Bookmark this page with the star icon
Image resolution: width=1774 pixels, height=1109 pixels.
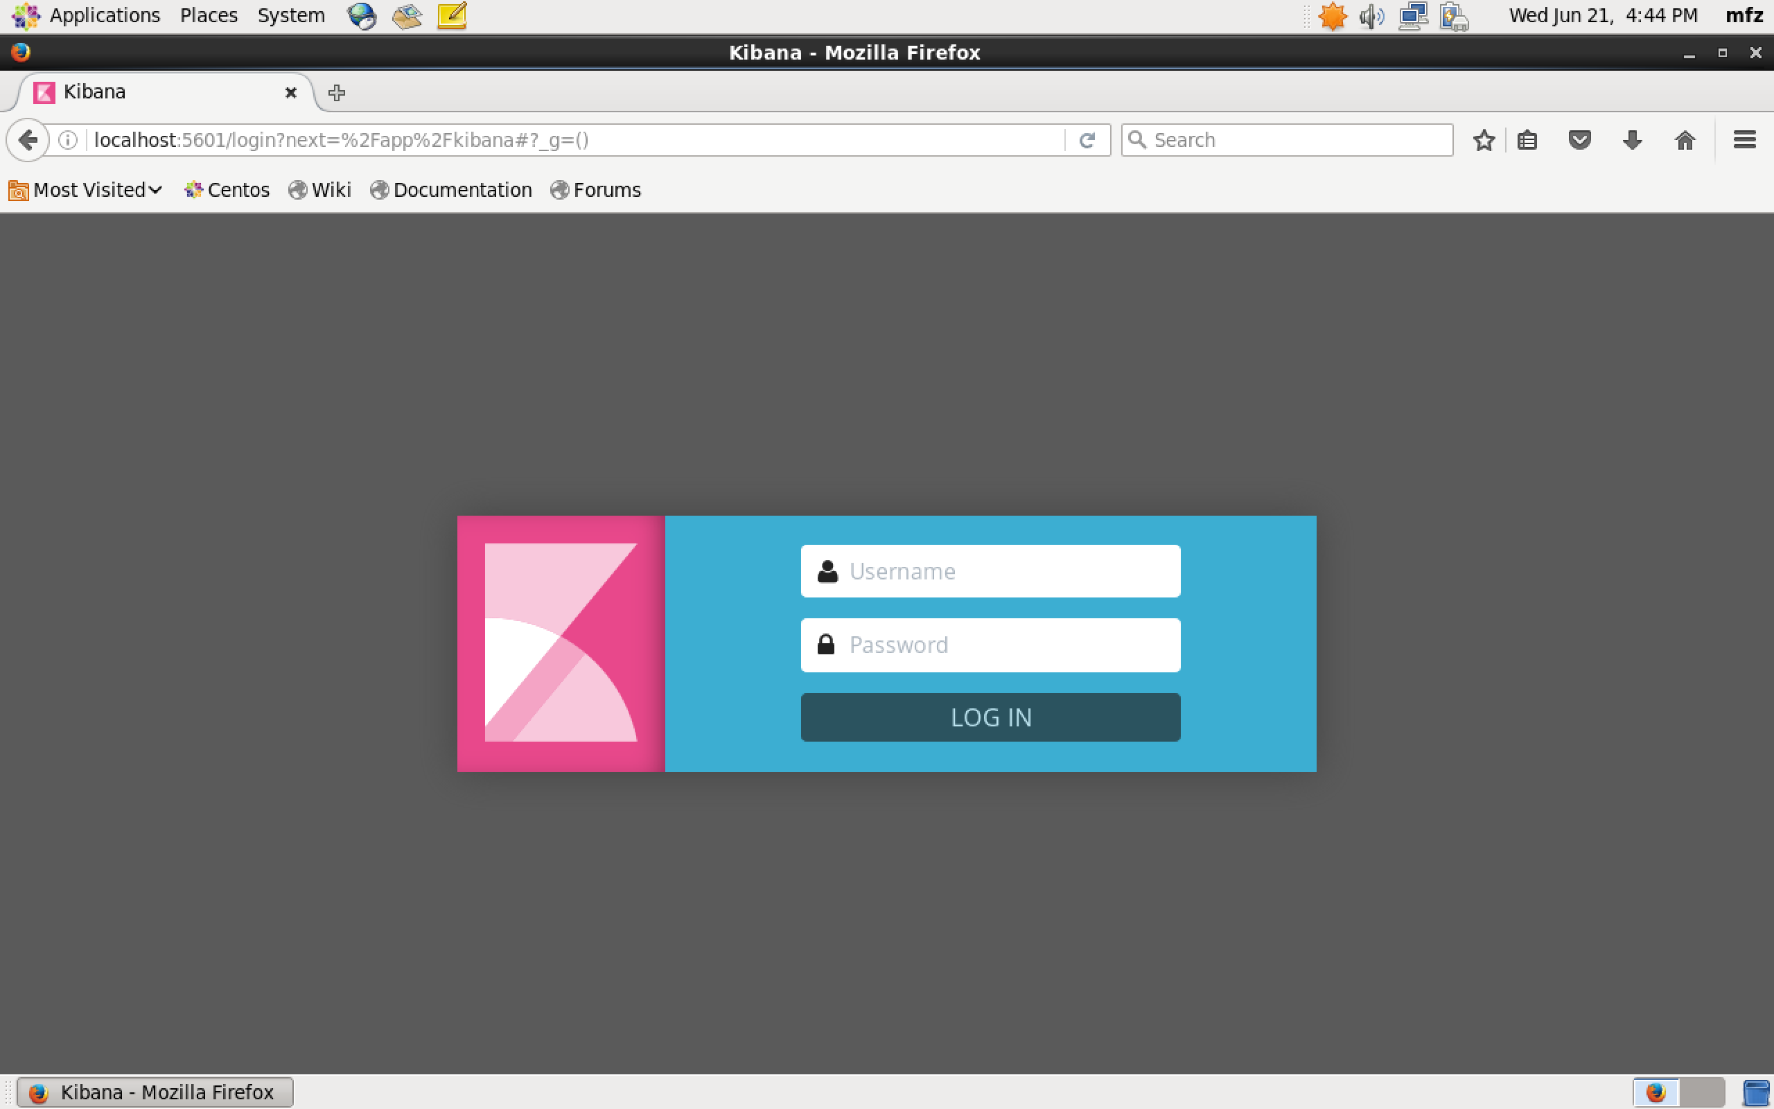[1484, 140]
